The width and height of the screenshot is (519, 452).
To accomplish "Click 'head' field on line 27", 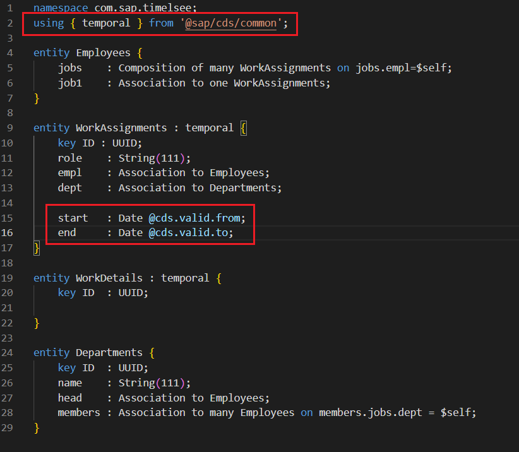I will pos(69,398).
